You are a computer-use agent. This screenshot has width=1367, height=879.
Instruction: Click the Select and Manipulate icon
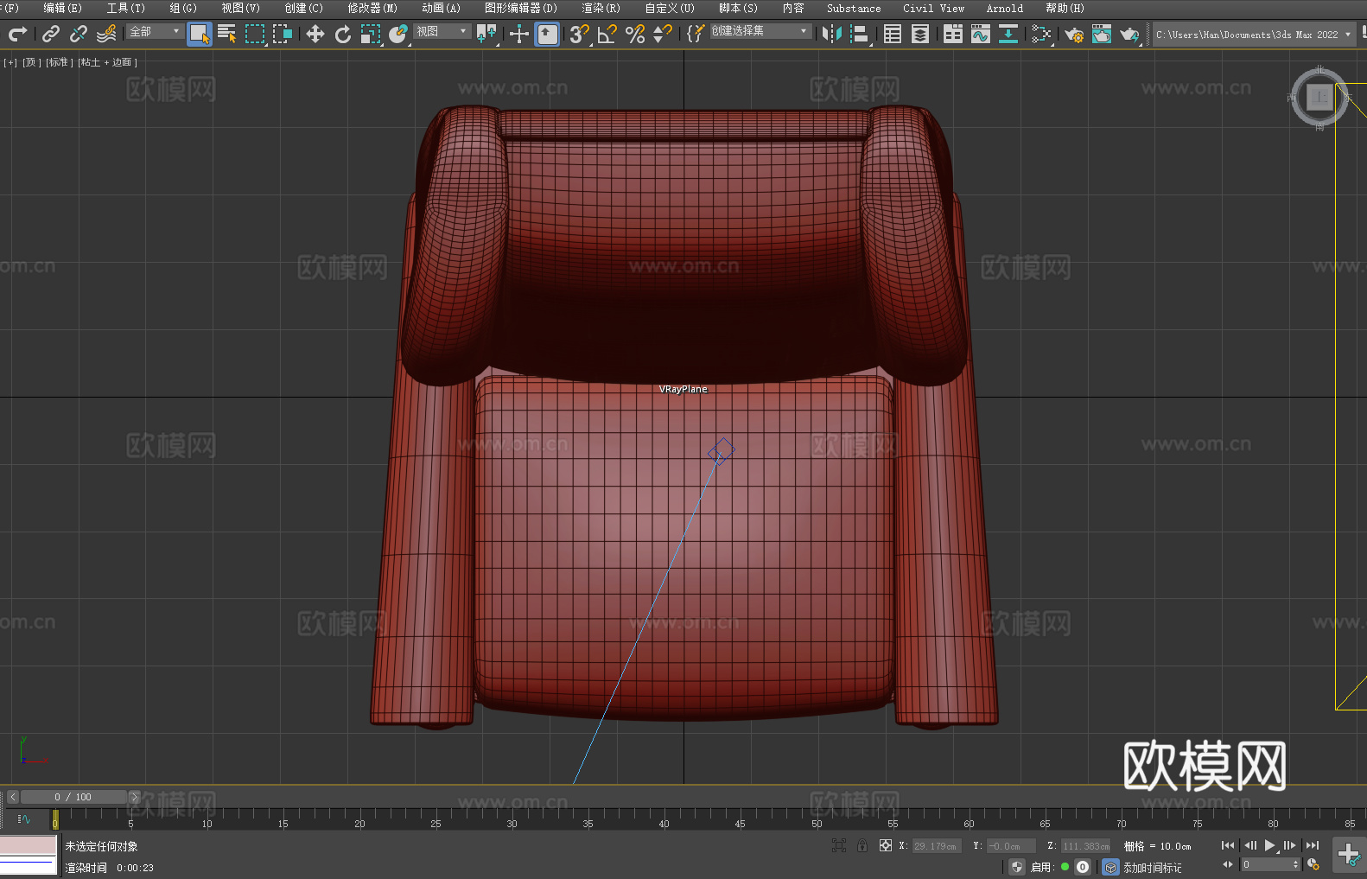519,34
